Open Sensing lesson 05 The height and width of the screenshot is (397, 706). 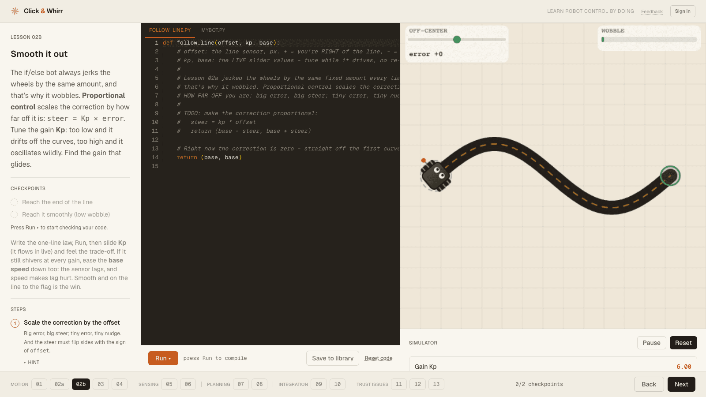coord(169,384)
